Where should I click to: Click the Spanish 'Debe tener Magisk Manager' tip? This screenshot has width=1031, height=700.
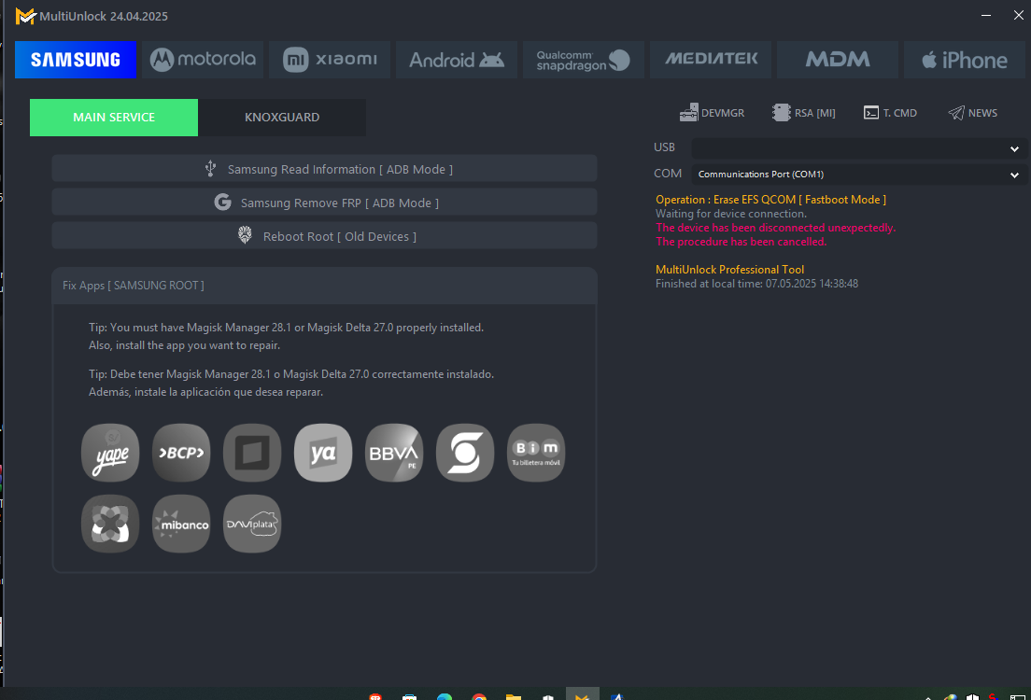point(291,383)
